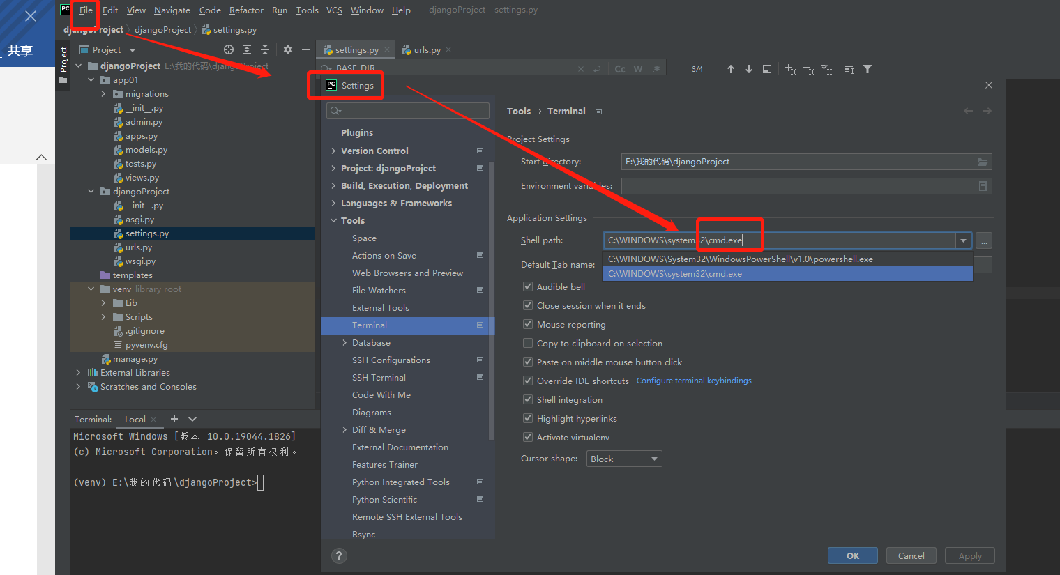Expand the Database settings node
This screenshot has height=575, width=1060.
tap(344, 342)
